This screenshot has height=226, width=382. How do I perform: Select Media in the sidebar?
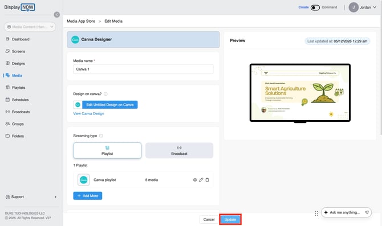click(x=17, y=75)
